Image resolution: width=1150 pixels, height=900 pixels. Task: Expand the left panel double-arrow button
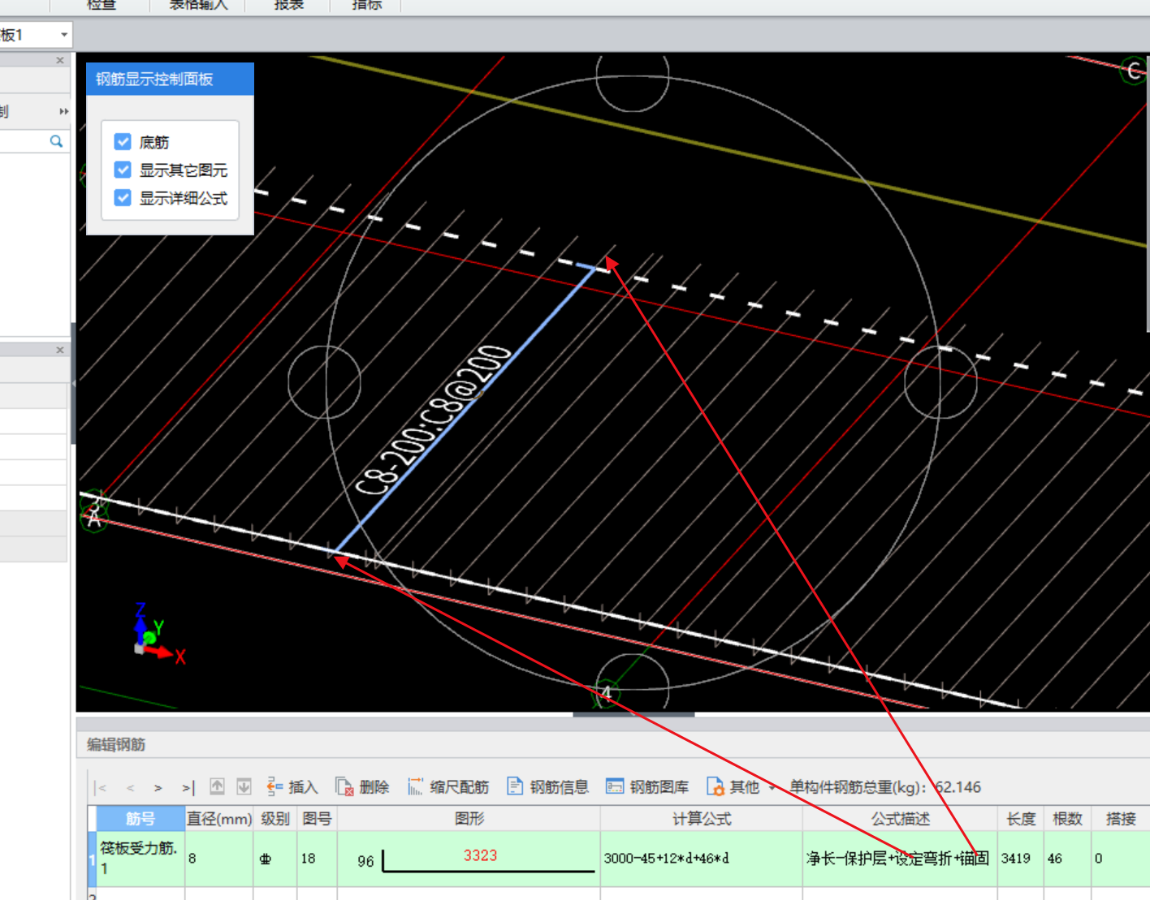point(63,111)
